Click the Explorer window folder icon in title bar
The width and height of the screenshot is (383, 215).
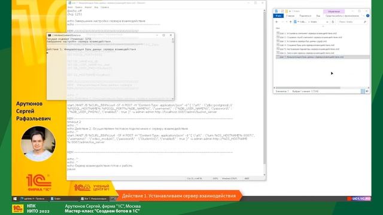276,11
